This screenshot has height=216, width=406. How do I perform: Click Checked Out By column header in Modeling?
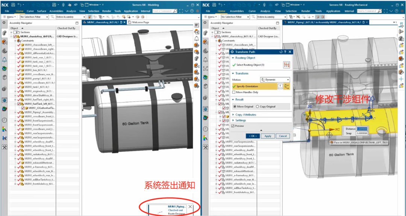click(66, 28)
